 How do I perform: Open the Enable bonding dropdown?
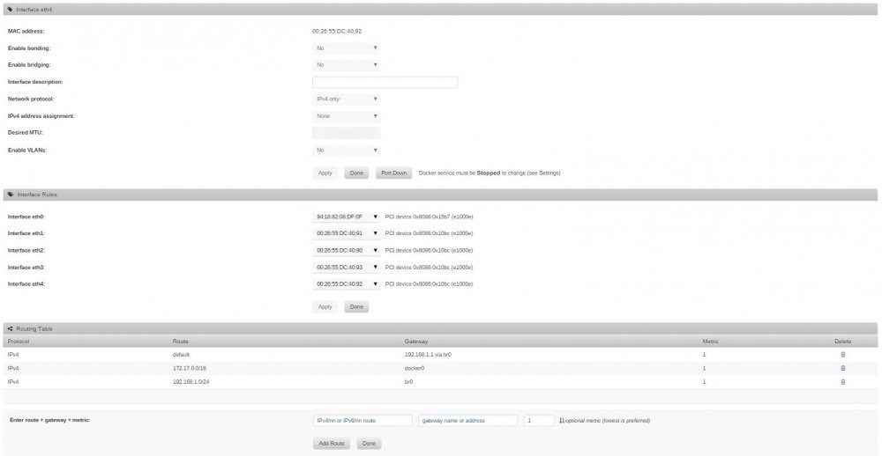[x=347, y=48]
